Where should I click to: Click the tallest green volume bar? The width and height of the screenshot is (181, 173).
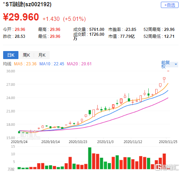pyautogui.click(x=90, y=158)
